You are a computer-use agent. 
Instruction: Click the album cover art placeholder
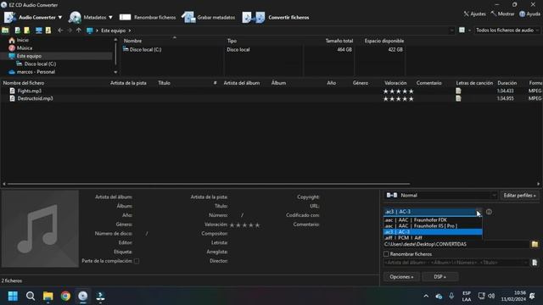click(x=40, y=229)
